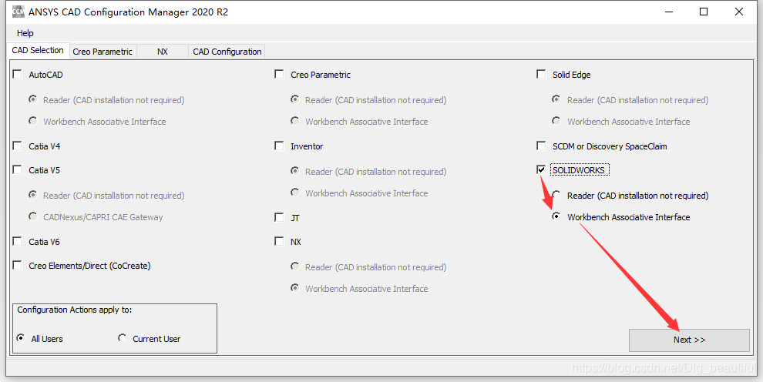Select the All Users radio button
Image resolution: width=763 pixels, height=382 pixels.
pos(21,338)
